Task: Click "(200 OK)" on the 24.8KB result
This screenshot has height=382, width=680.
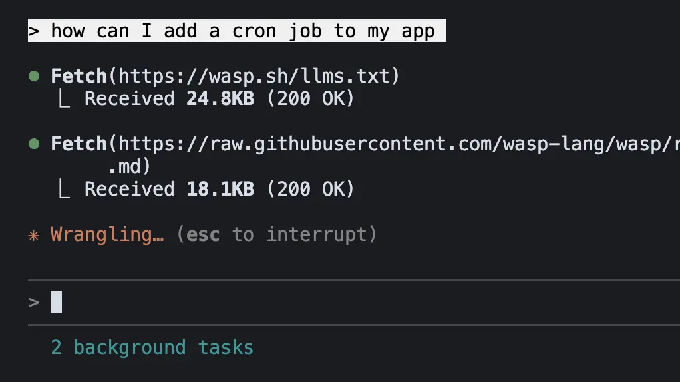Action: [311, 99]
